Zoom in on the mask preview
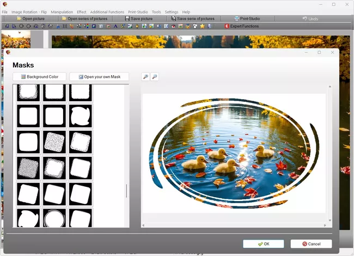This screenshot has width=354, height=256. click(145, 77)
